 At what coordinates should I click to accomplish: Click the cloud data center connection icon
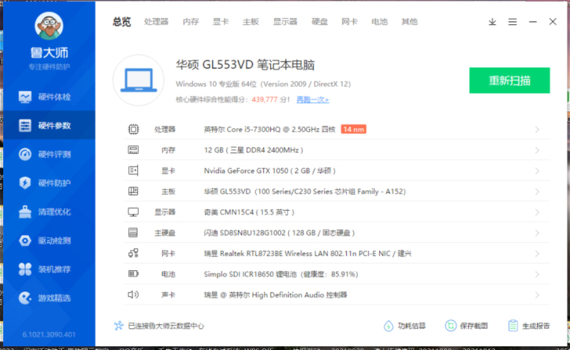118,326
